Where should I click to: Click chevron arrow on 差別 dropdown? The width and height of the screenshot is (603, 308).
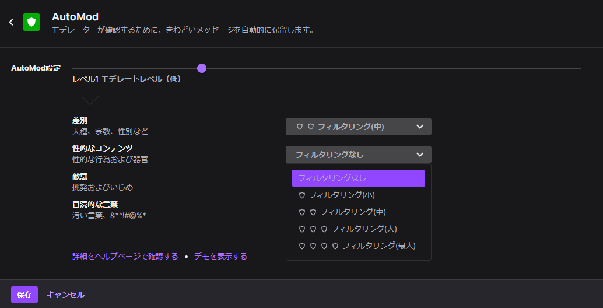(x=420, y=127)
